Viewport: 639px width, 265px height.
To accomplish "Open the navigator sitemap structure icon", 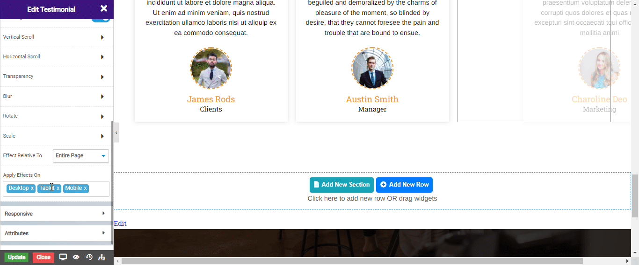I will pos(102,257).
